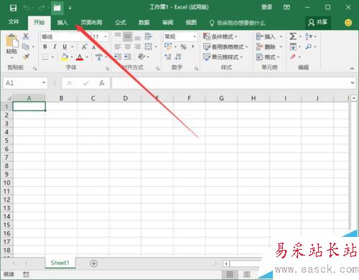Open the font size dropdown
359x280 pixels.
tap(106, 37)
